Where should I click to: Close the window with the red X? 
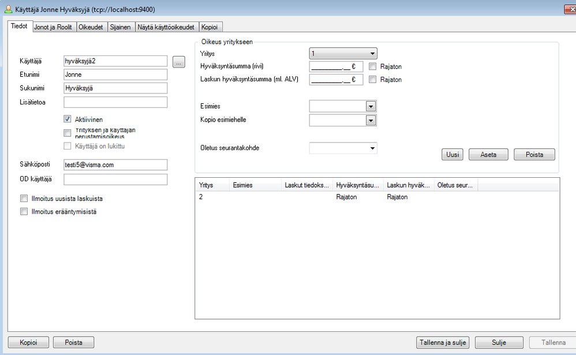[x=570, y=9]
